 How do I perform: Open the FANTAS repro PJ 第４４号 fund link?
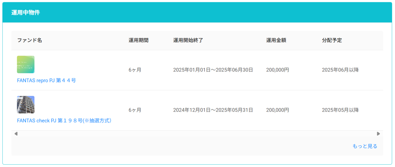[46, 80]
